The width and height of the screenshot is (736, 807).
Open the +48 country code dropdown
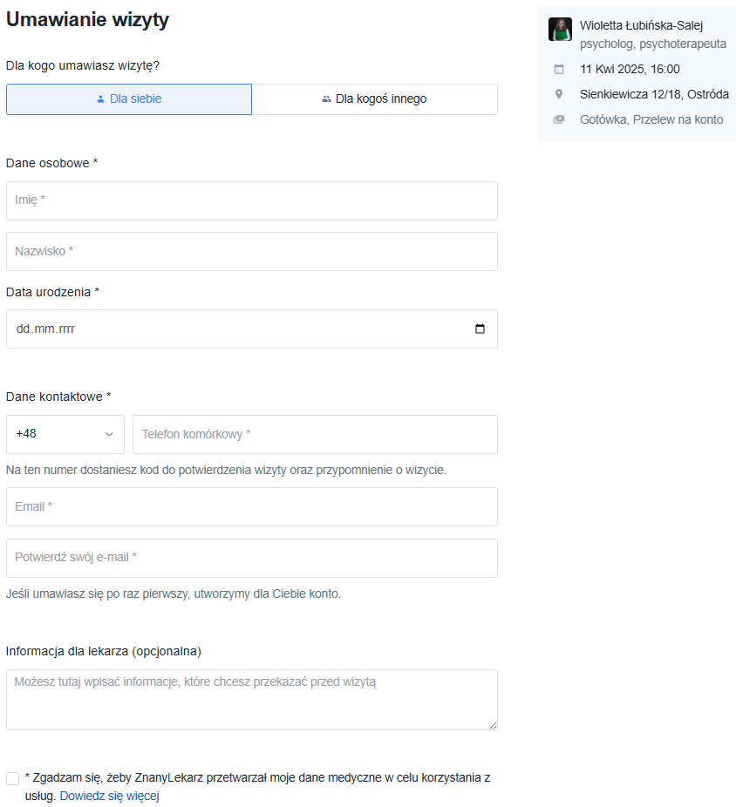(65, 434)
